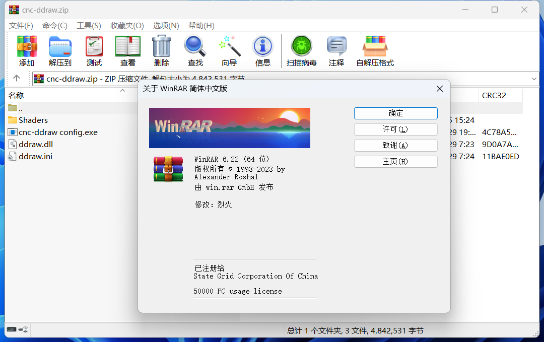Click the Find (查找) magnifier icon
This screenshot has height=342, width=544.
(x=195, y=46)
